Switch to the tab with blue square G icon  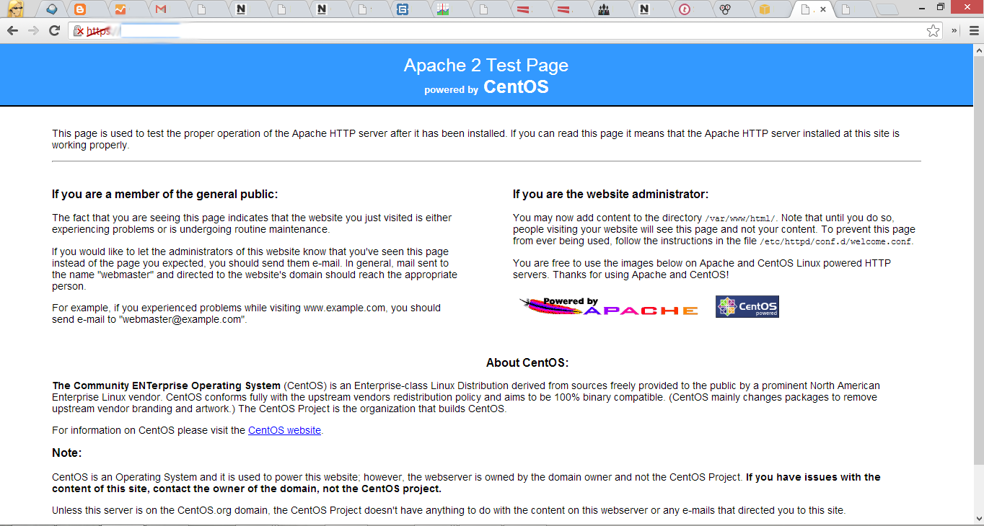click(403, 10)
